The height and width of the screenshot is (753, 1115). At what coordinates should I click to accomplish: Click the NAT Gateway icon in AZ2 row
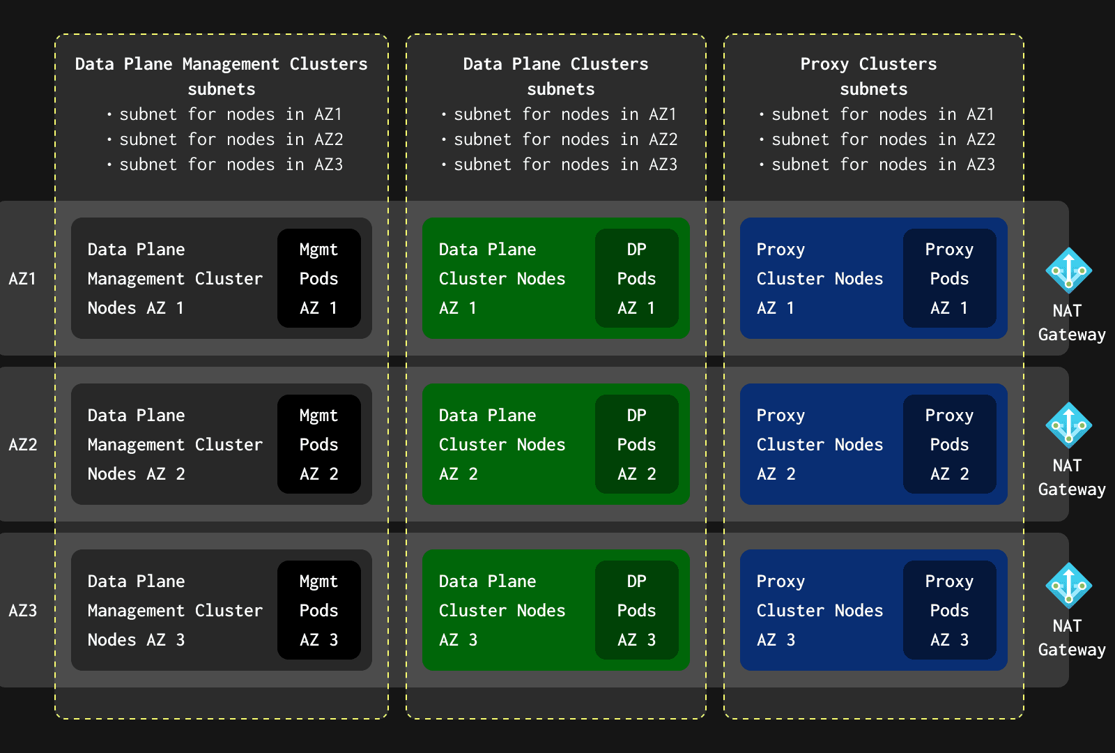pos(1068,425)
